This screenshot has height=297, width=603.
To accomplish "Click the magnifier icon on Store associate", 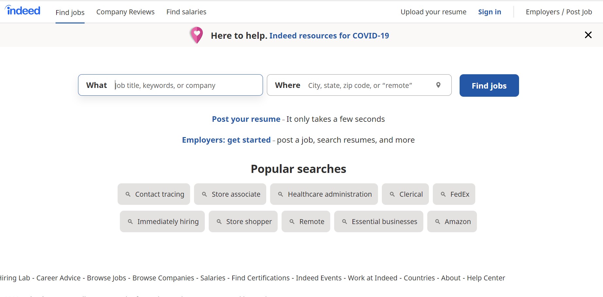I will (204, 194).
